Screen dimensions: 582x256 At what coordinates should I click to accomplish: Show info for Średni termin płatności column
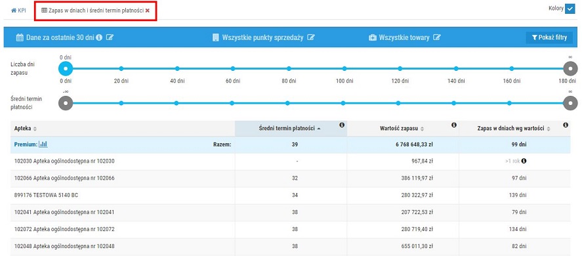[x=342, y=125]
